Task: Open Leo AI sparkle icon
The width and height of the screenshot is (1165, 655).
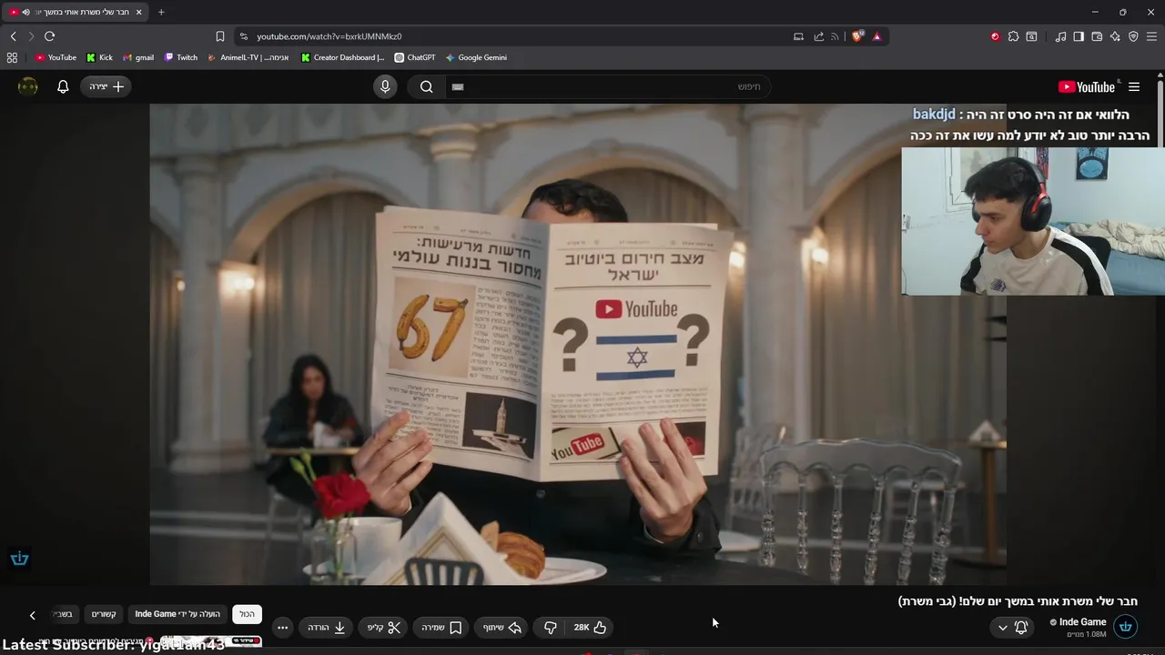Action: (1115, 36)
